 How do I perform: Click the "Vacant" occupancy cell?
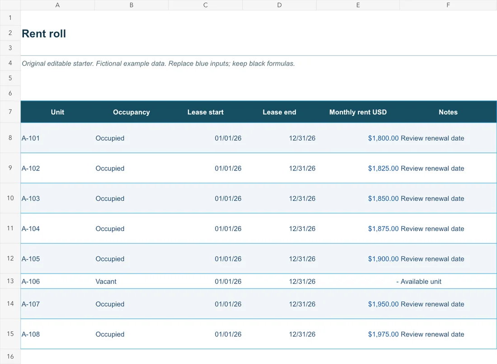coord(131,282)
